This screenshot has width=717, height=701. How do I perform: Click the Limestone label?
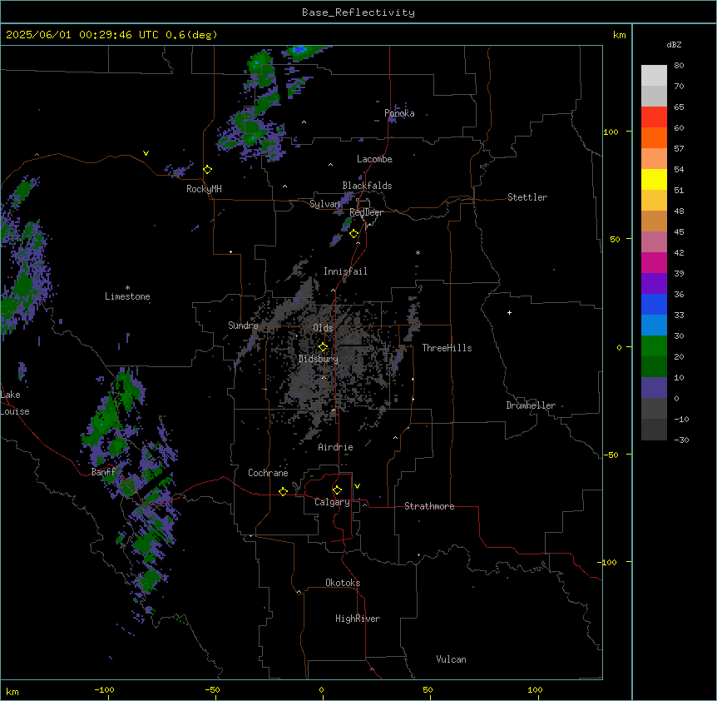tap(127, 296)
